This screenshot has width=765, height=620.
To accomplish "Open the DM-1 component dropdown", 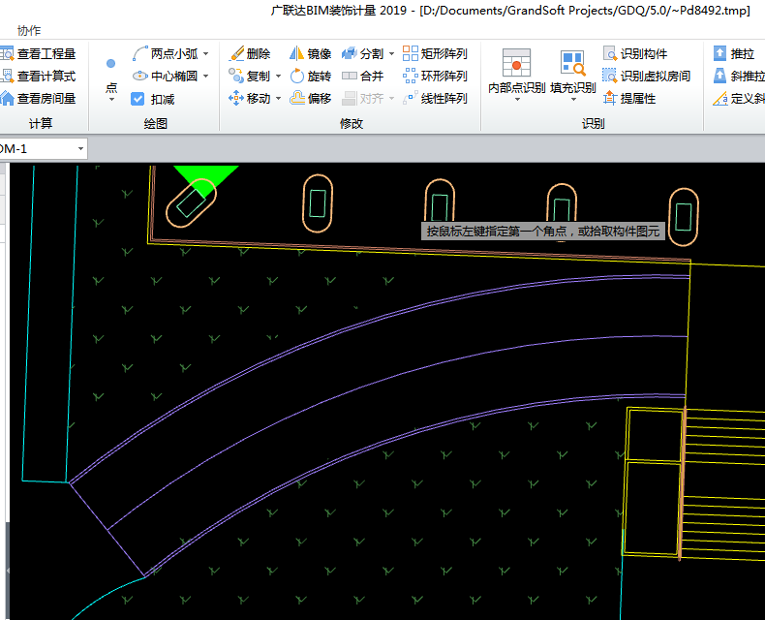I will 80,148.
